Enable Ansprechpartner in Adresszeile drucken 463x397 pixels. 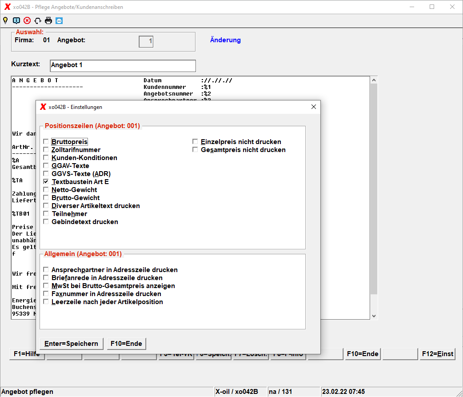tap(46, 270)
